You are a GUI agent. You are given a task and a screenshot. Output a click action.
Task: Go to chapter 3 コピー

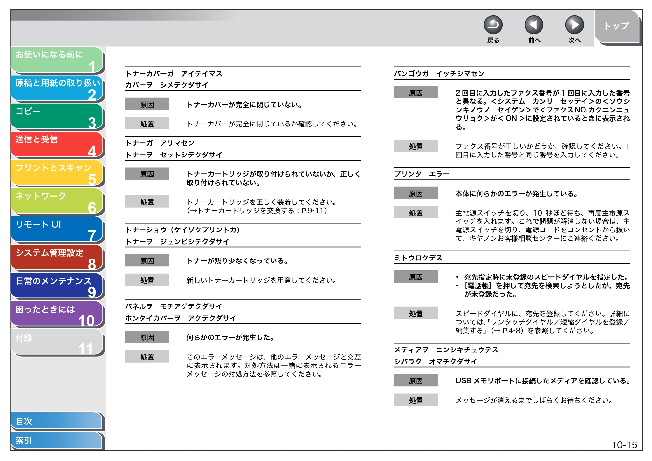coord(57,117)
